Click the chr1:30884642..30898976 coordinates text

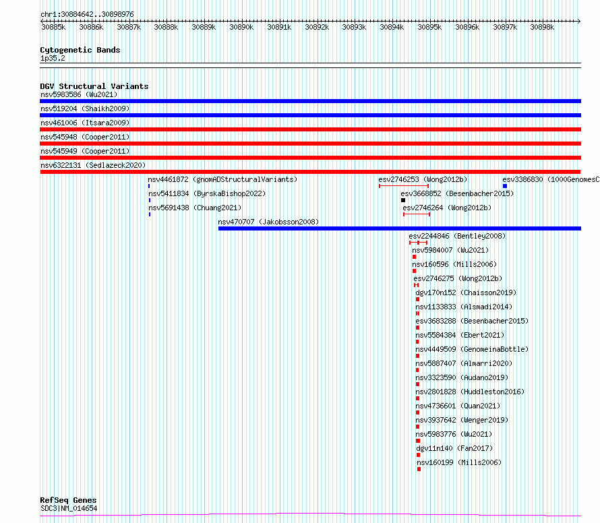click(x=87, y=15)
